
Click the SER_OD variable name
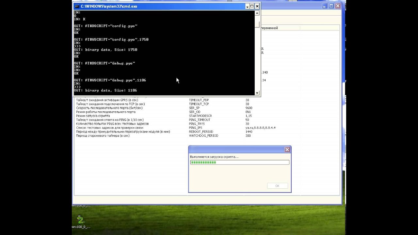click(195, 112)
